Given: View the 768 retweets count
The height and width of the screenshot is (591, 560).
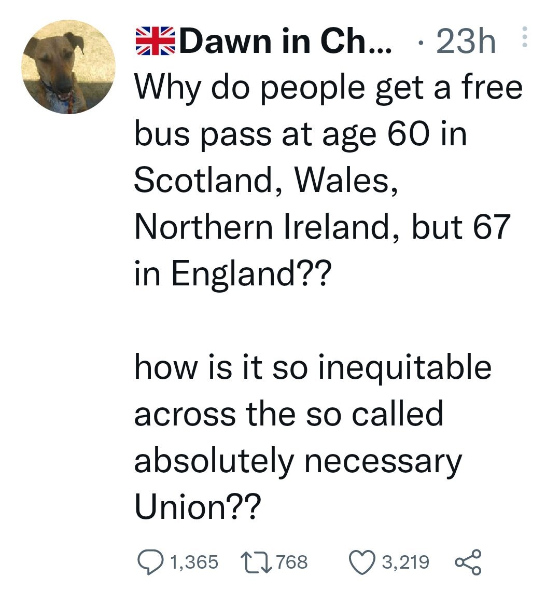Looking at the screenshot, I should [x=292, y=562].
